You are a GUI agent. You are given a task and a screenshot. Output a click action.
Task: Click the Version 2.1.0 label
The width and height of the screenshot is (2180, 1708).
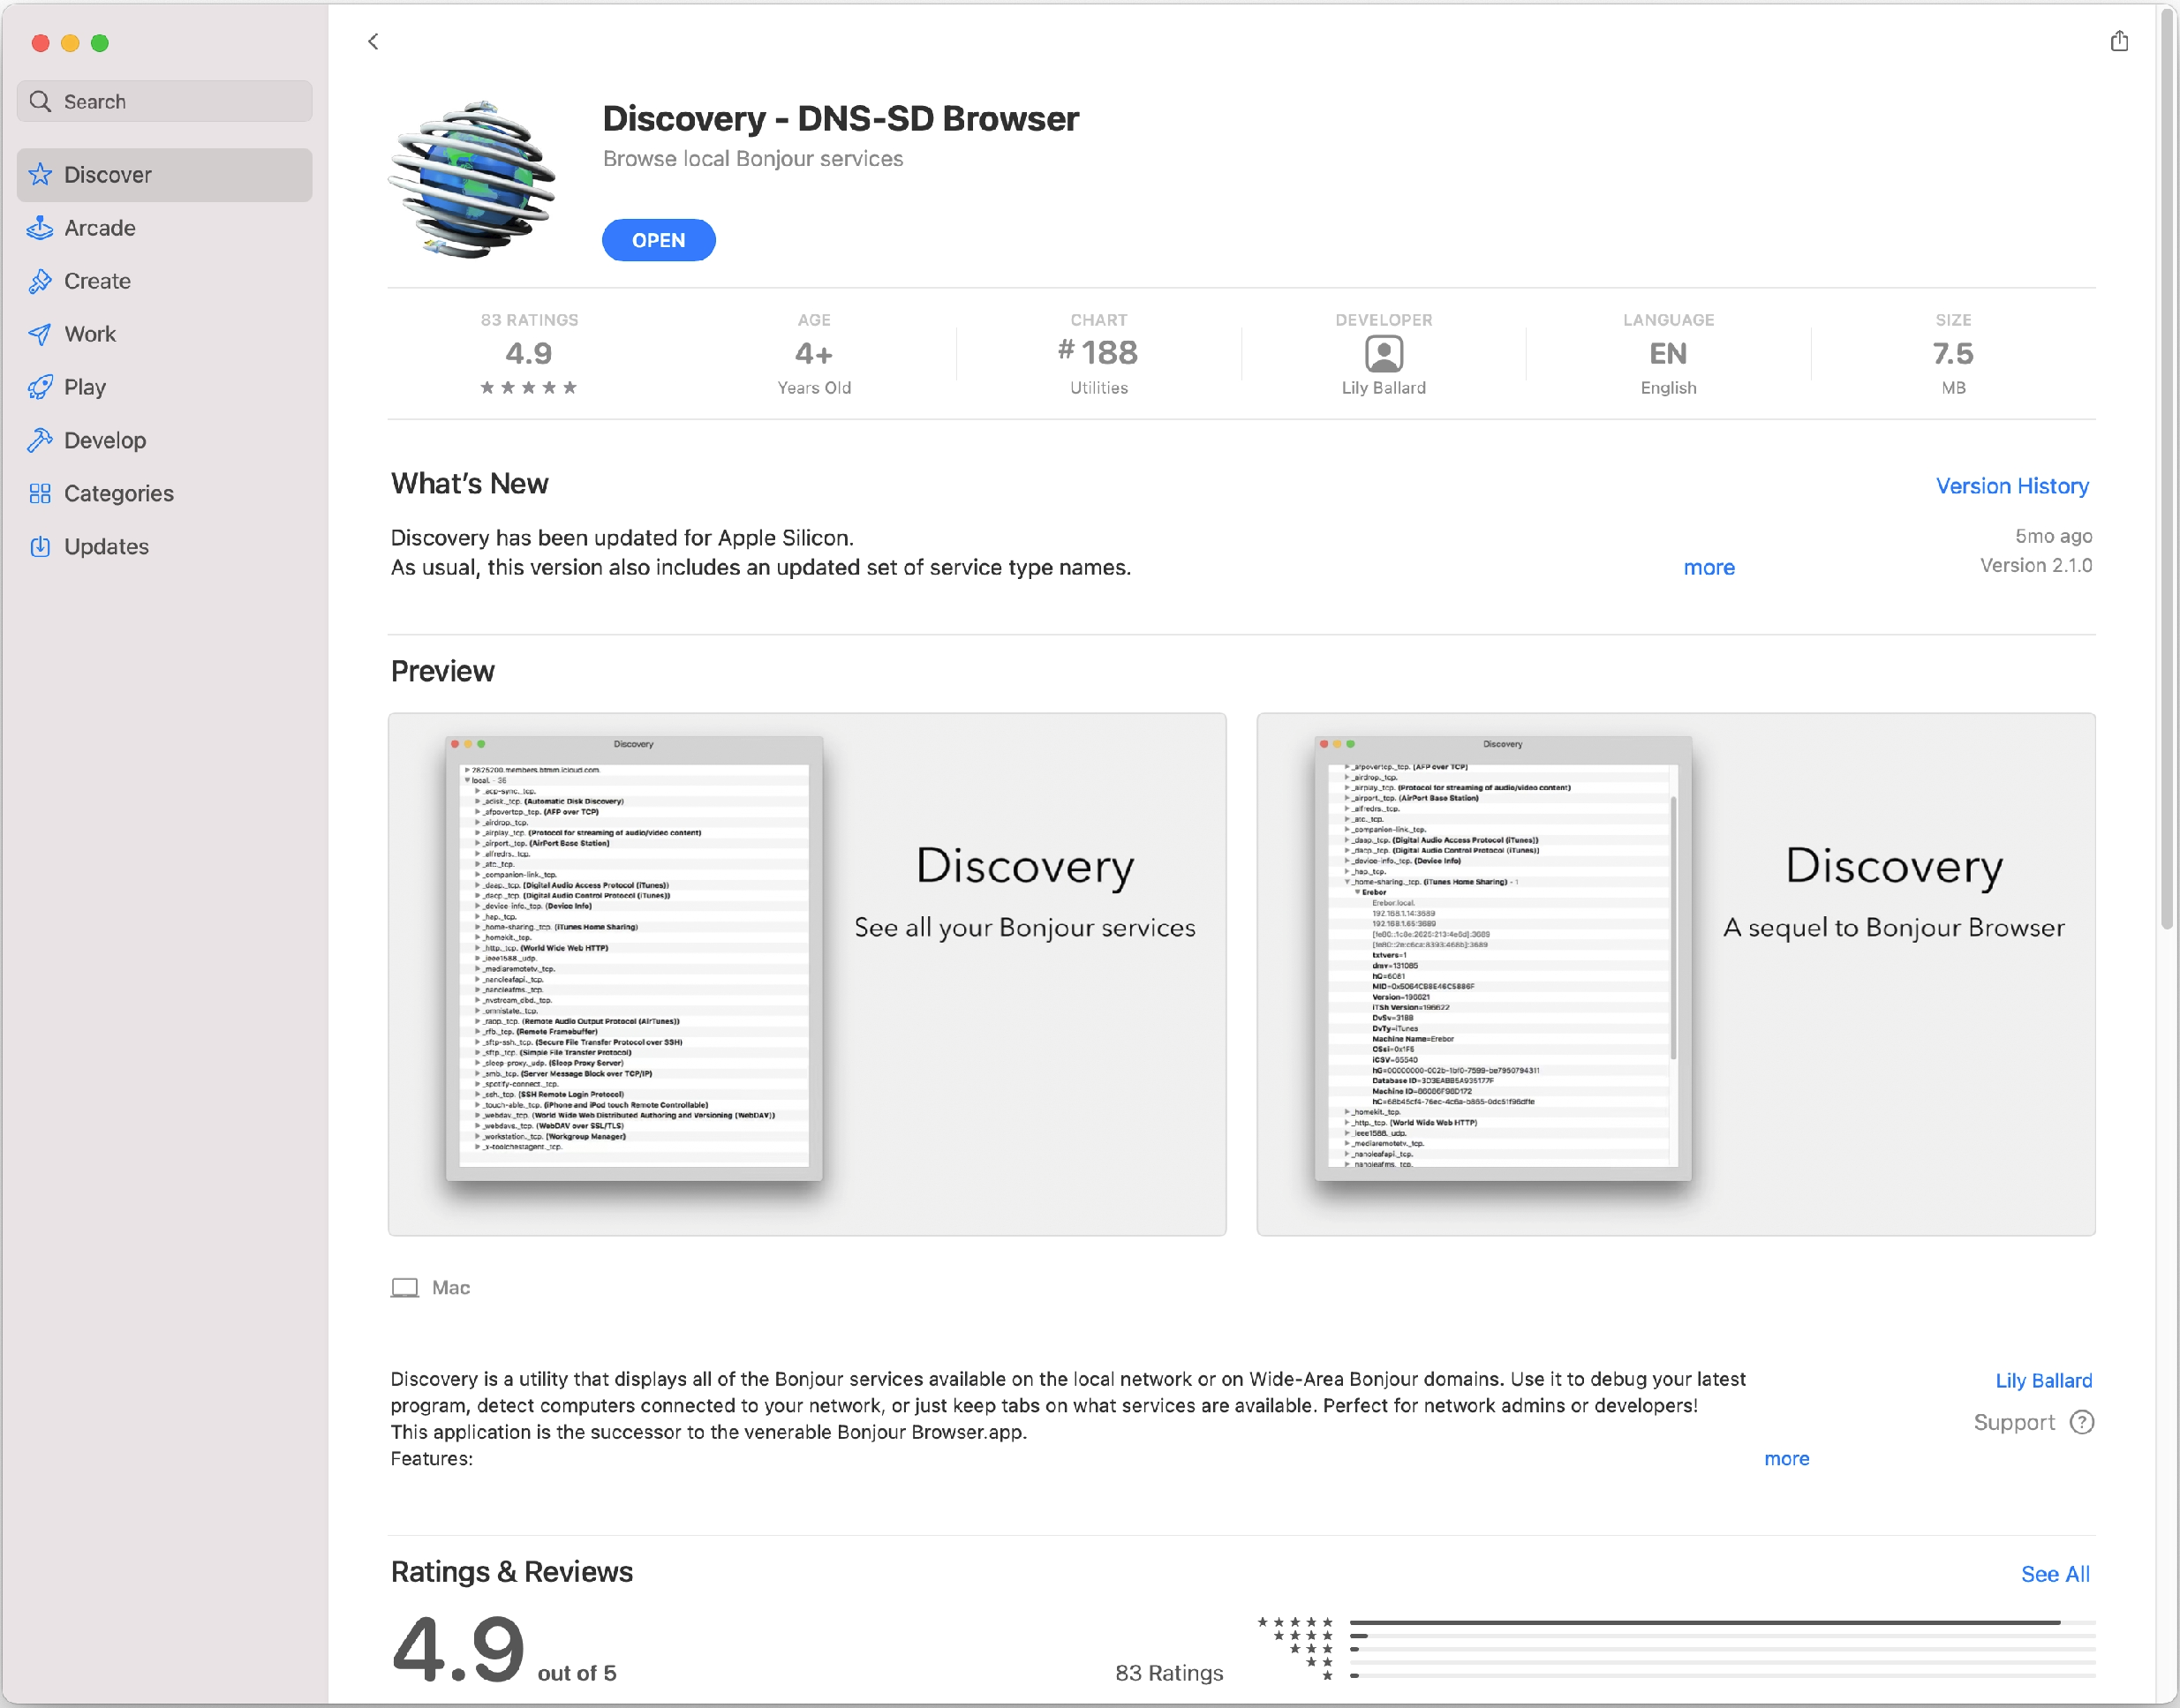click(2036, 565)
